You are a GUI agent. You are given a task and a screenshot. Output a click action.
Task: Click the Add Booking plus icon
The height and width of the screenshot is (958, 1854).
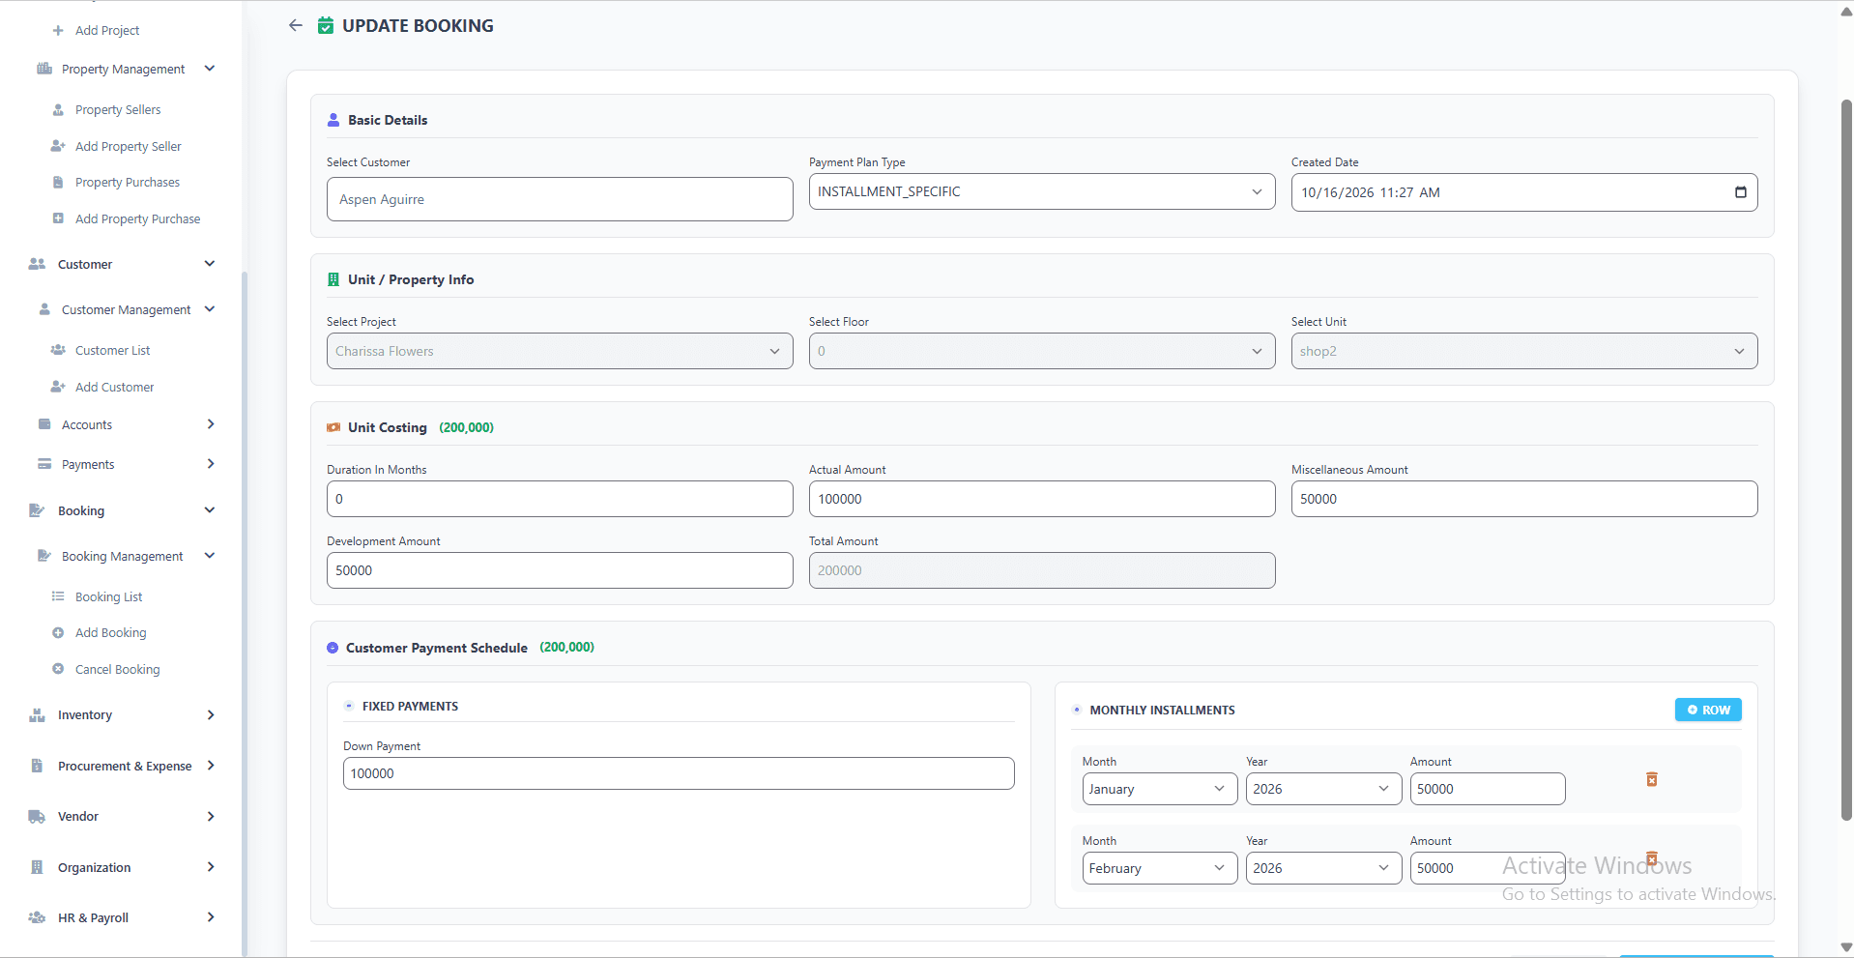(58, 632)
